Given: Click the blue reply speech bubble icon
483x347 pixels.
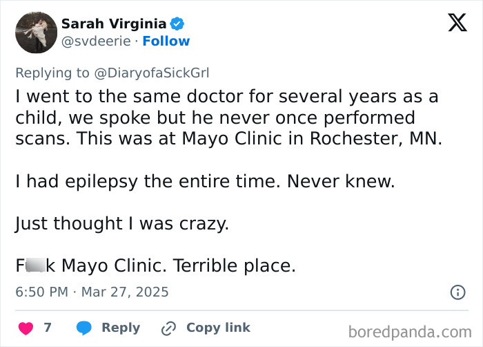Looking at the screenshot, I should point(84,328).
